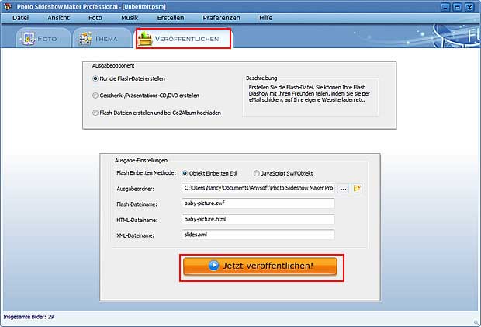The height and width of the screenshot is (327, 481).
Task: Minimize the Photo Slideshow Maker window
Action: (445, 7)
